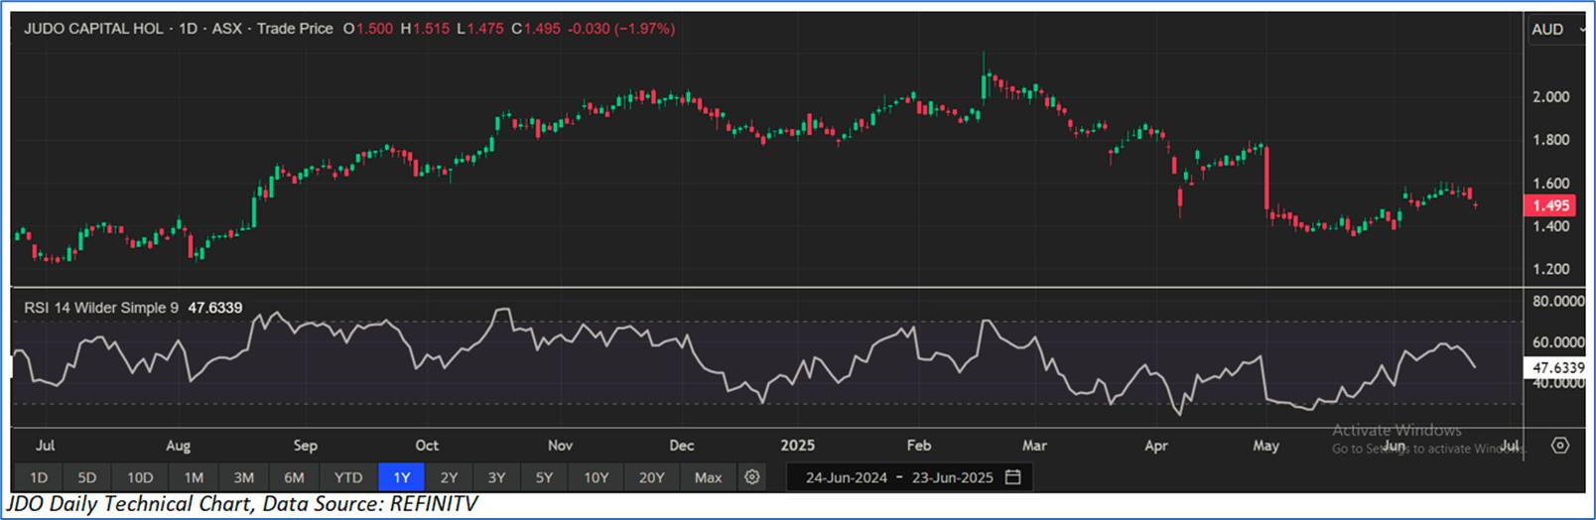
Task: Select the active 1Y range button
Action: point(401,477)
